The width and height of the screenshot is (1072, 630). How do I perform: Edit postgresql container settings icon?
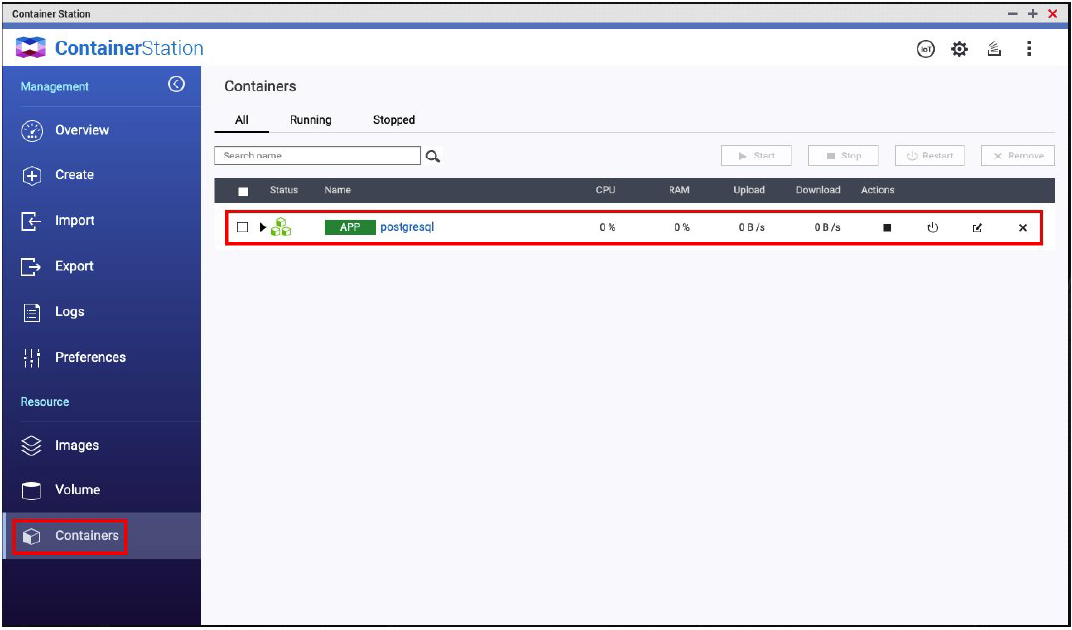coord(977,228)
